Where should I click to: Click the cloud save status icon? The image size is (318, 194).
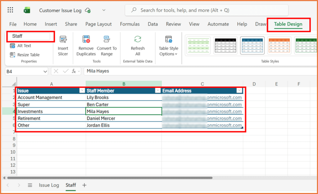[87, 10]
